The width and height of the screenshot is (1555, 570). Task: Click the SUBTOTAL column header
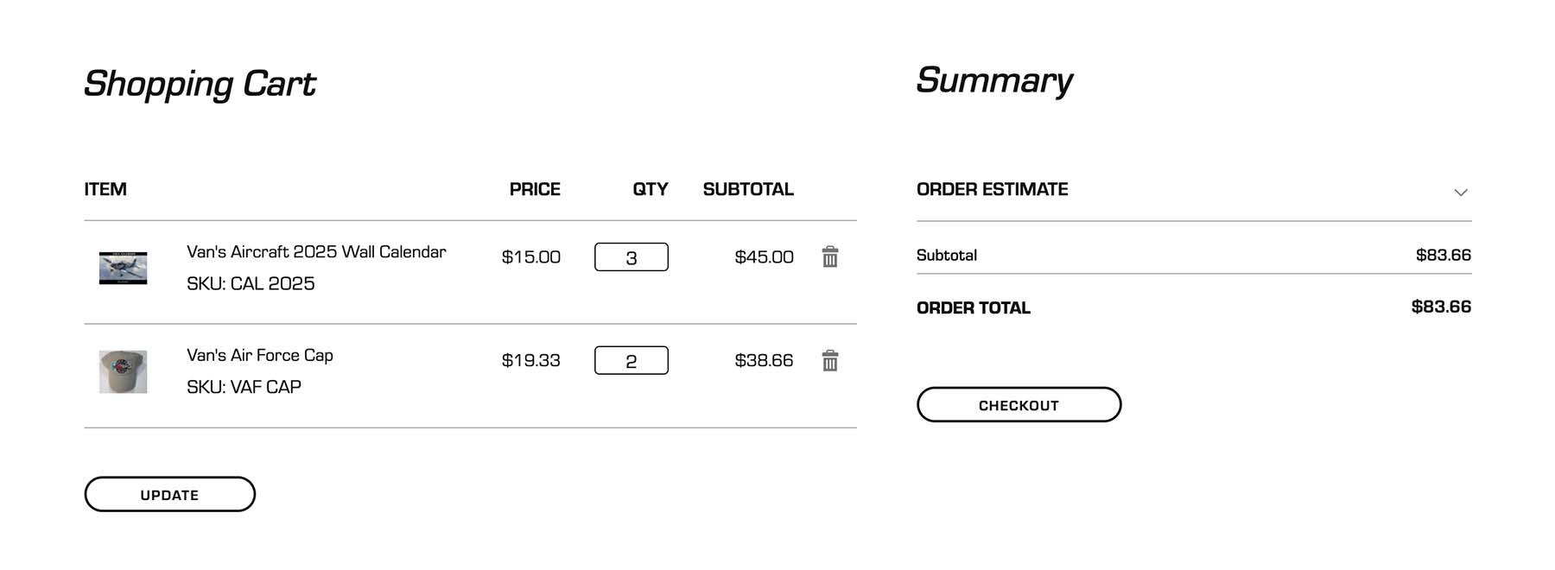click(748, 188)
